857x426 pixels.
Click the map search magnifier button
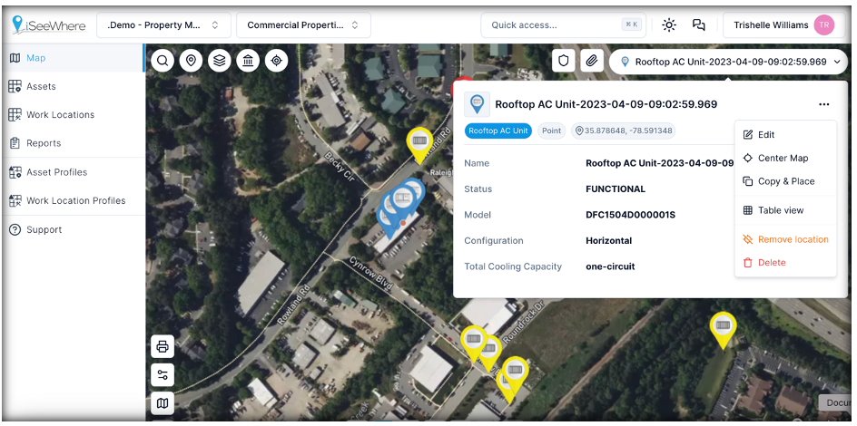click(x=163, y=61)
